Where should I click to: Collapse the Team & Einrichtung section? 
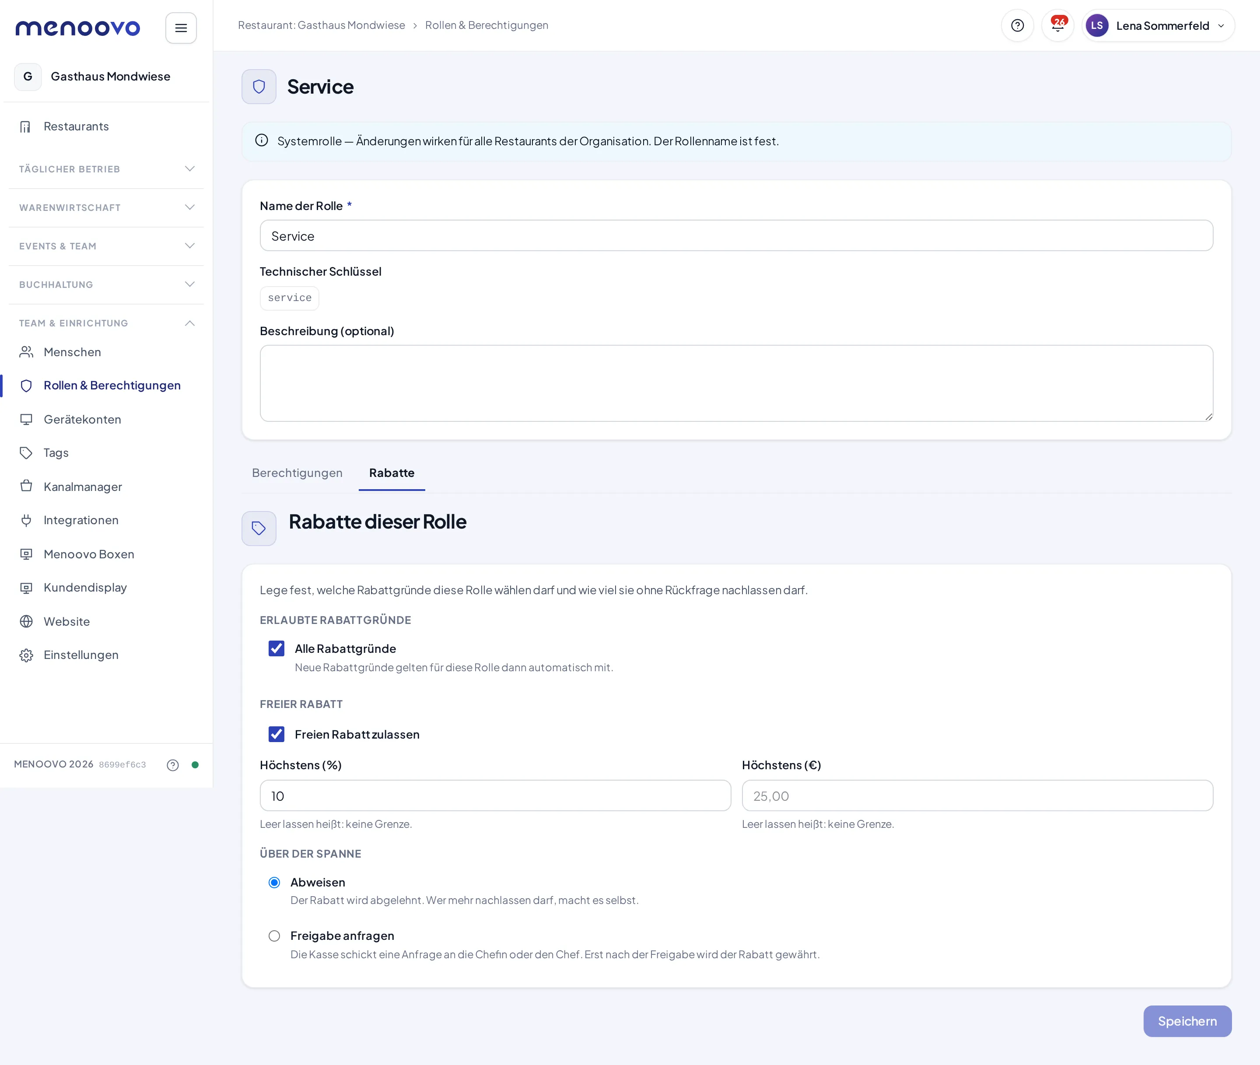click(106, 323)
